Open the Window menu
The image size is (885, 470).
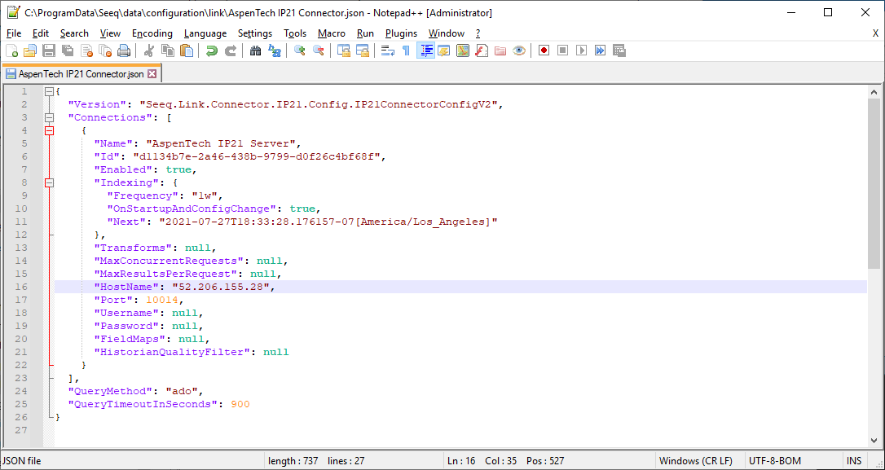[447, 33]
